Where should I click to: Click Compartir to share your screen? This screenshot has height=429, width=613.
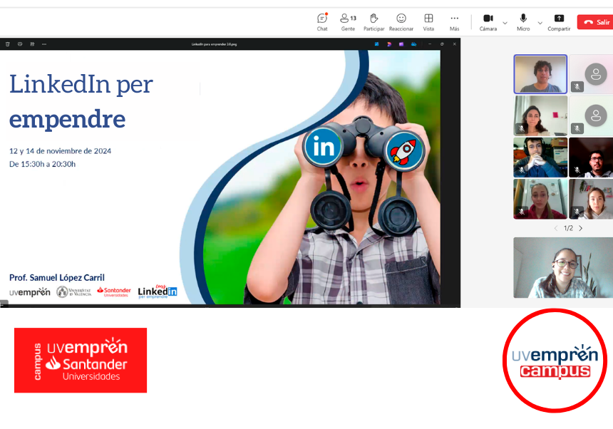pos(559,21)
